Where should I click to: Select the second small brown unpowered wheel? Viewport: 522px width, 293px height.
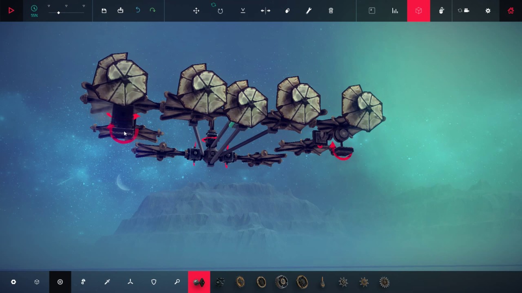(x=261, y=282)
